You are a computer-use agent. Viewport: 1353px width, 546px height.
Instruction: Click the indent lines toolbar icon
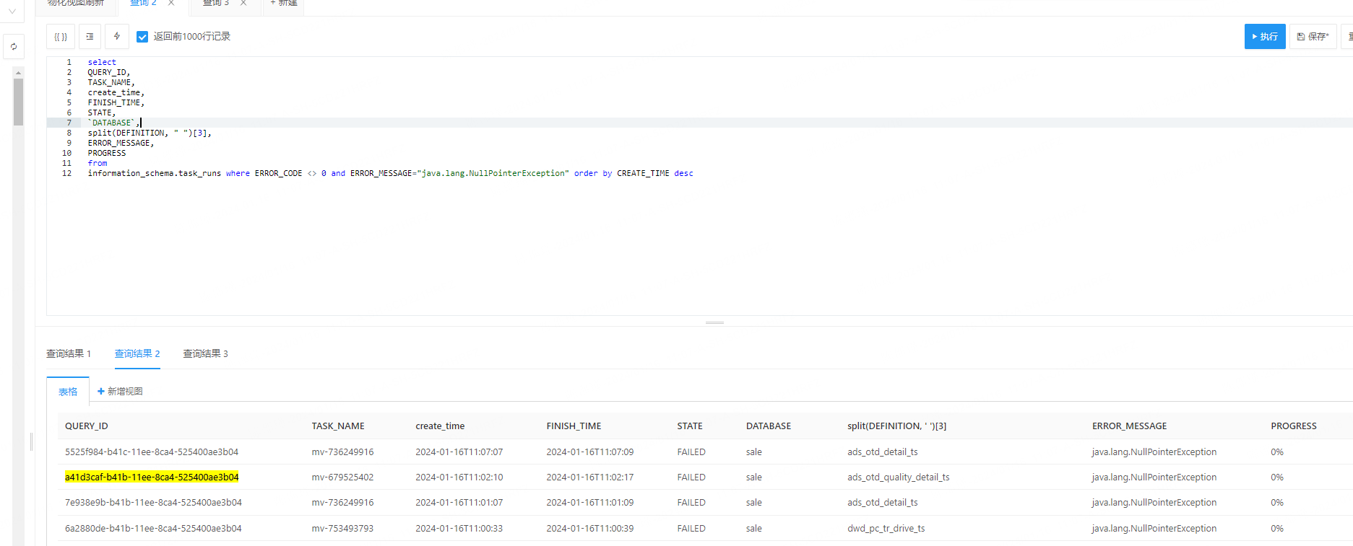pos(90,37)
